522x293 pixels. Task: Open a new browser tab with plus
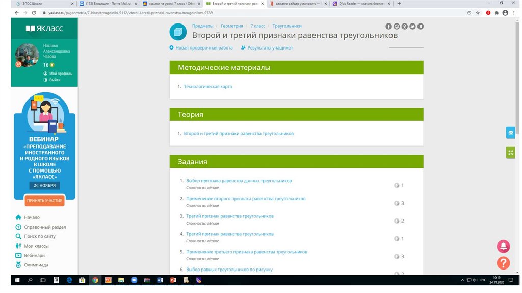tap(399, 4)
